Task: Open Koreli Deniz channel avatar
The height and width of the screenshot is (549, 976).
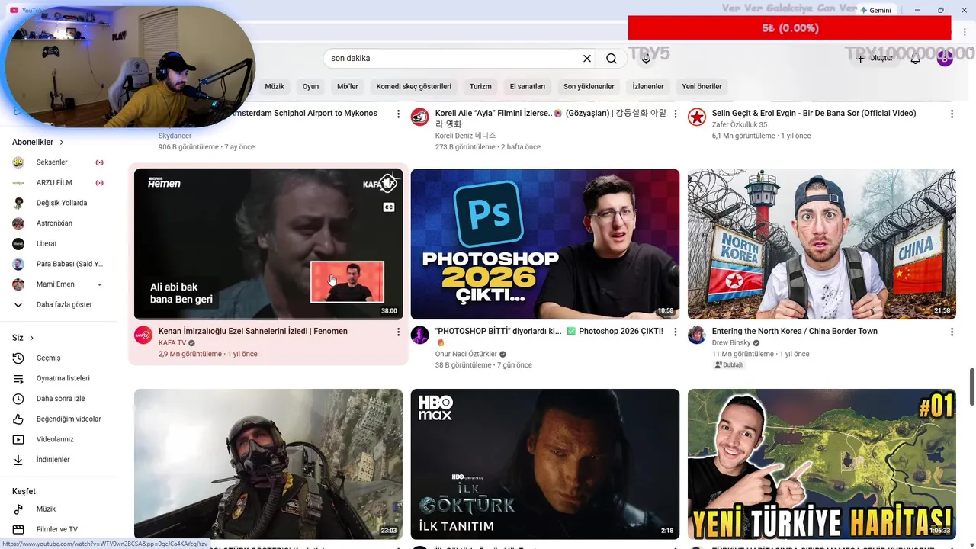Action: [x=419, y=117]
